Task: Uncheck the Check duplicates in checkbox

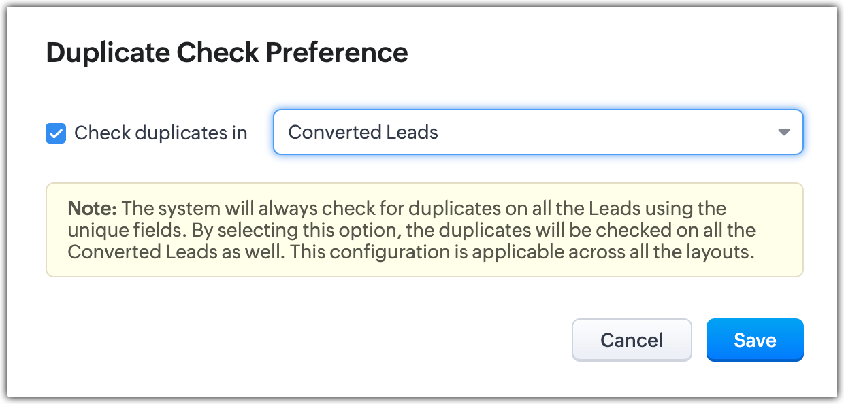Action: (x=56, y=133)
